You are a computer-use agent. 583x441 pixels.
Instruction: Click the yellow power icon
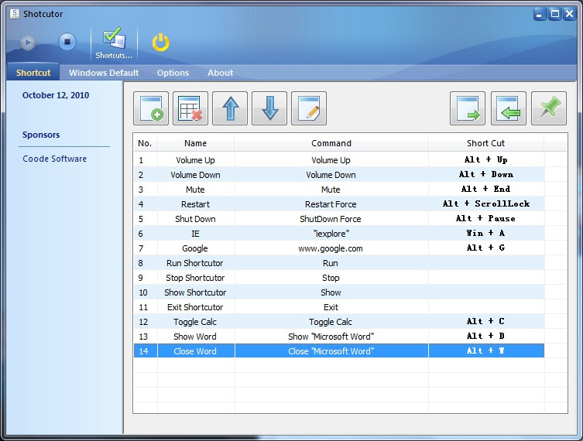[160, 42]
